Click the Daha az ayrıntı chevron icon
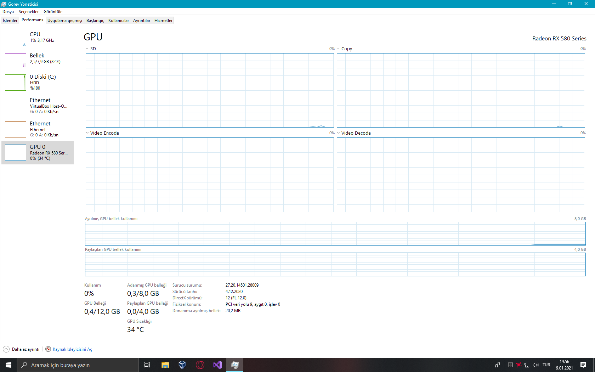The width and height of the screenshot is (595, 372). [x=6, y=349]
